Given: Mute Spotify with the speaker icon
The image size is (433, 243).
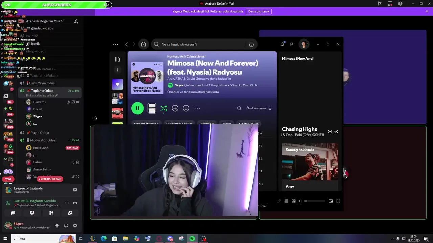Looking at the screenshot, I should [x=300, y=201].
